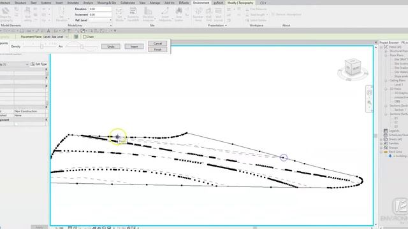Open the pyRevit ribbon tab

coord(218,3)
